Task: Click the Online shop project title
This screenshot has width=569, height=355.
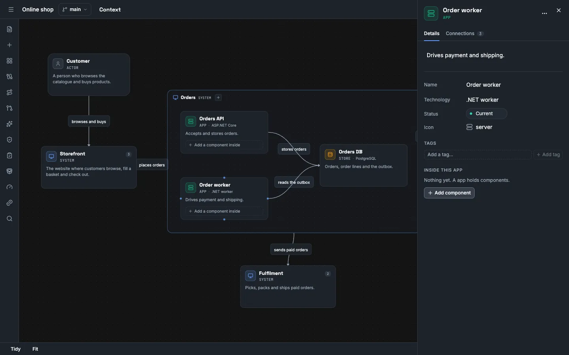Action: tap(38, 9)
